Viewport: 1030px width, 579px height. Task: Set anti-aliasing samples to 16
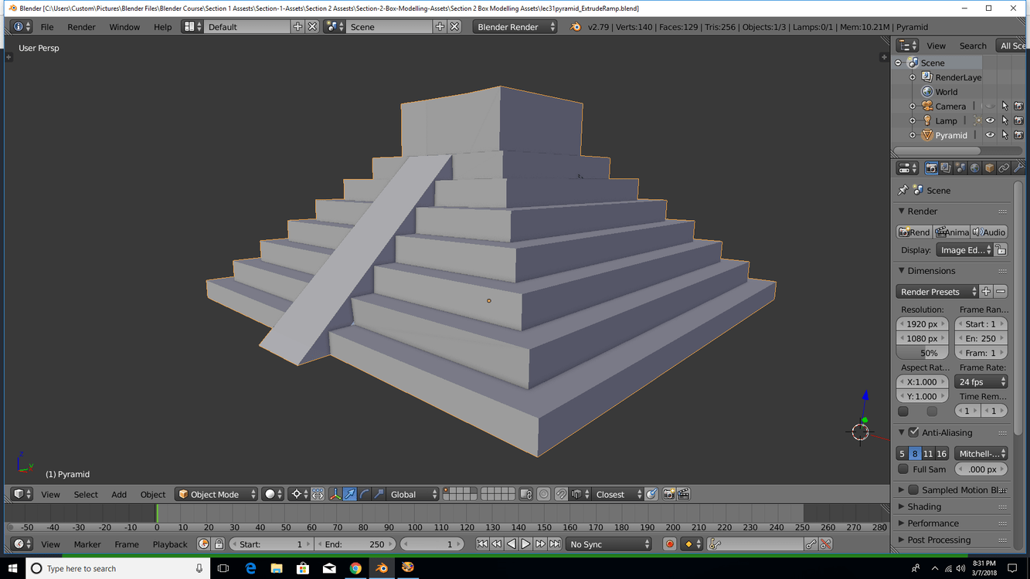click(941, 454)
